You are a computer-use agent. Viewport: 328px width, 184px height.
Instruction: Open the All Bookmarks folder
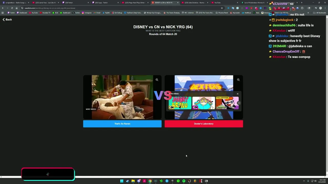pos(320,13)
